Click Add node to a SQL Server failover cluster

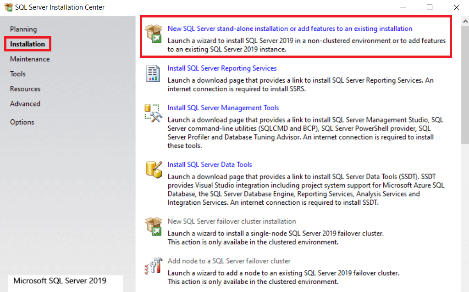(x=229, y=261)
